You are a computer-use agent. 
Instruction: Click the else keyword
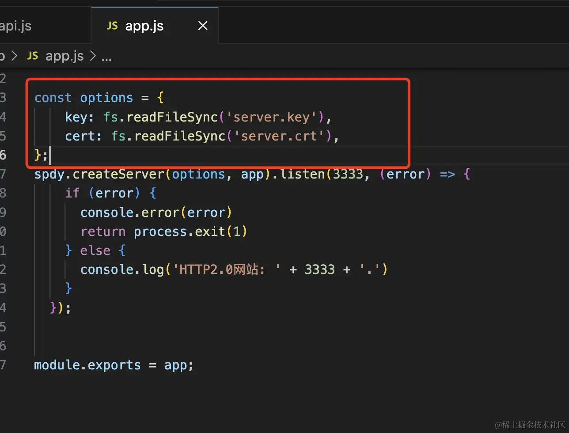click(95, 251)
